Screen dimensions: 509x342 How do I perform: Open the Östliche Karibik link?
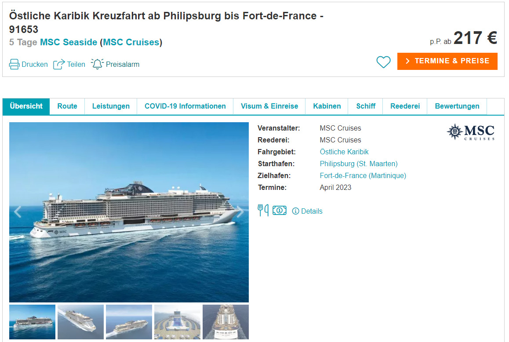point(344,152)
